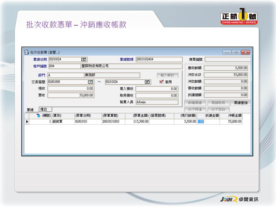Screen dimensions: 276x207
Task: Click the sort arrow icon in grid header
Action: (38, 116)
